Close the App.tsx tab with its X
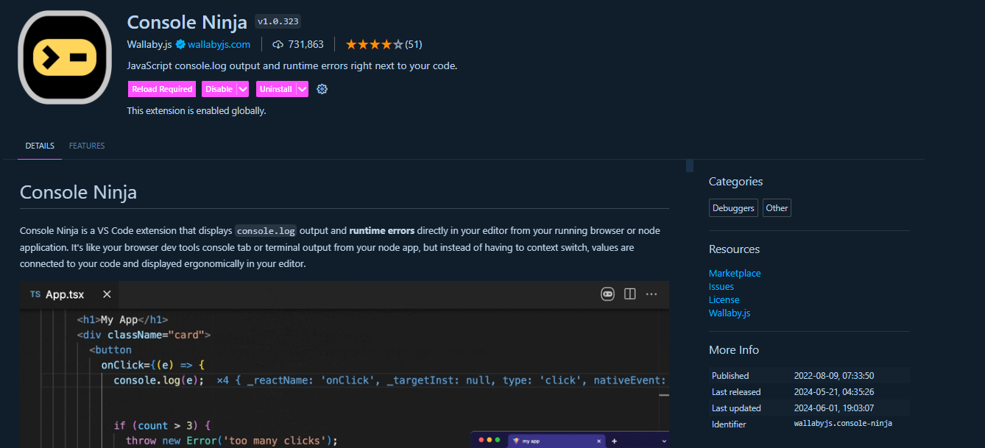985x448 pixels. coord(106,294)
